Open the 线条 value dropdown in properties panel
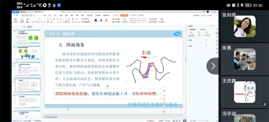The height and width of the screenshot is (122, 269). point(207,46)
